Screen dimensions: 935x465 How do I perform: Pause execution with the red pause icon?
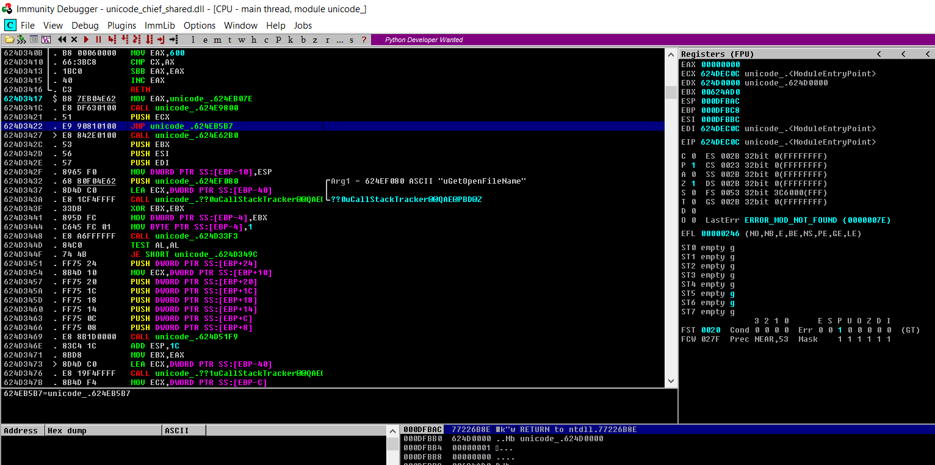pyautogui.click(x=98, y=40)
